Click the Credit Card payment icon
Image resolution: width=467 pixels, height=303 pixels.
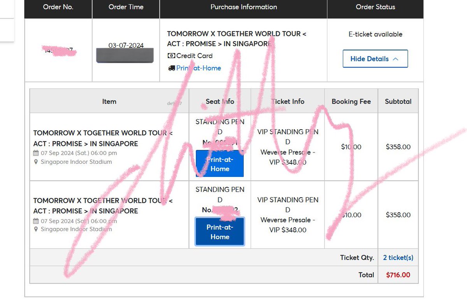pyautogui.click(x=171, y=56)
